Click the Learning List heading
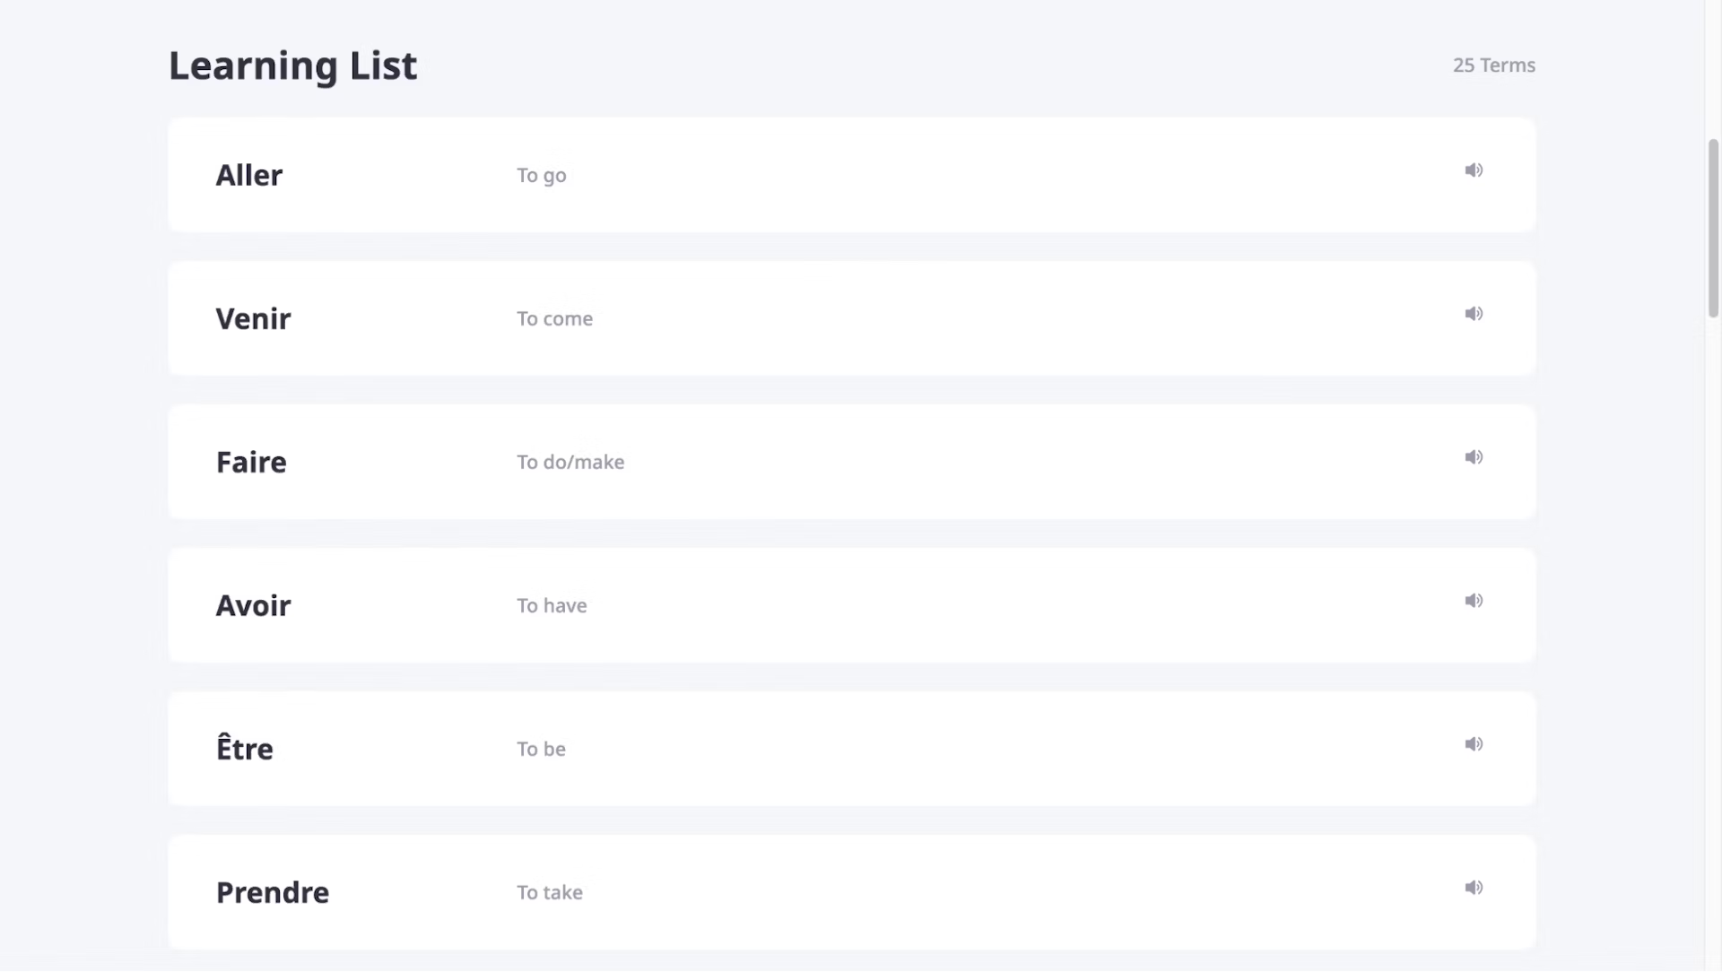This screenshot has width=1722, height=972. (293, 65)
